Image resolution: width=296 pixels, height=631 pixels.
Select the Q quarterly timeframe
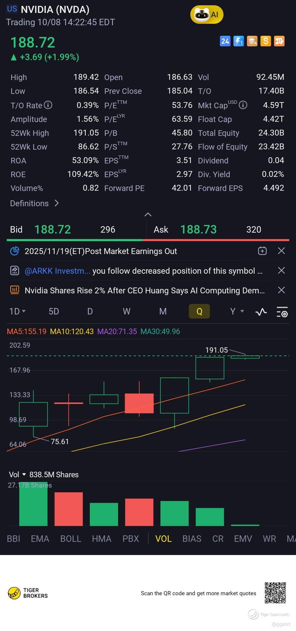(x=199, y=311)
